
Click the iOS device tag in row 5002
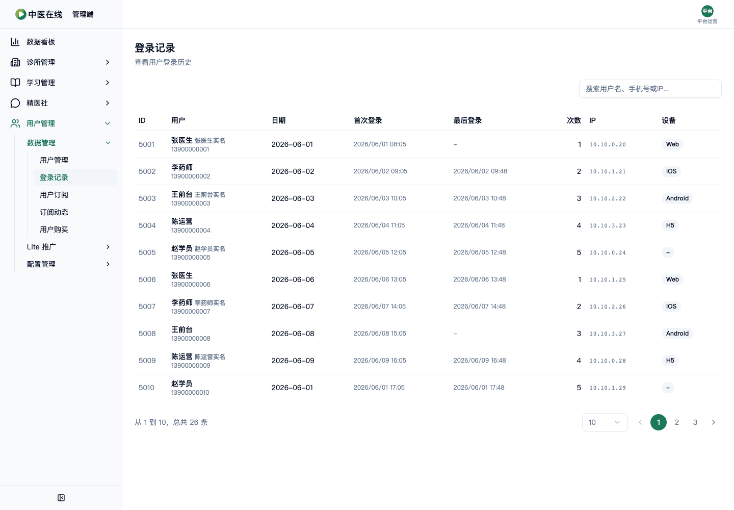click(x=671, y=171)
